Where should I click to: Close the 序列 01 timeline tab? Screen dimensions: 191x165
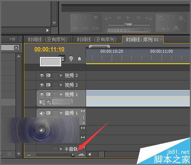(161, 40)
